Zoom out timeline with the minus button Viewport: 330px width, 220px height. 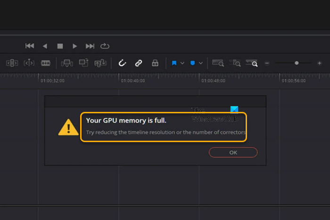267,63
